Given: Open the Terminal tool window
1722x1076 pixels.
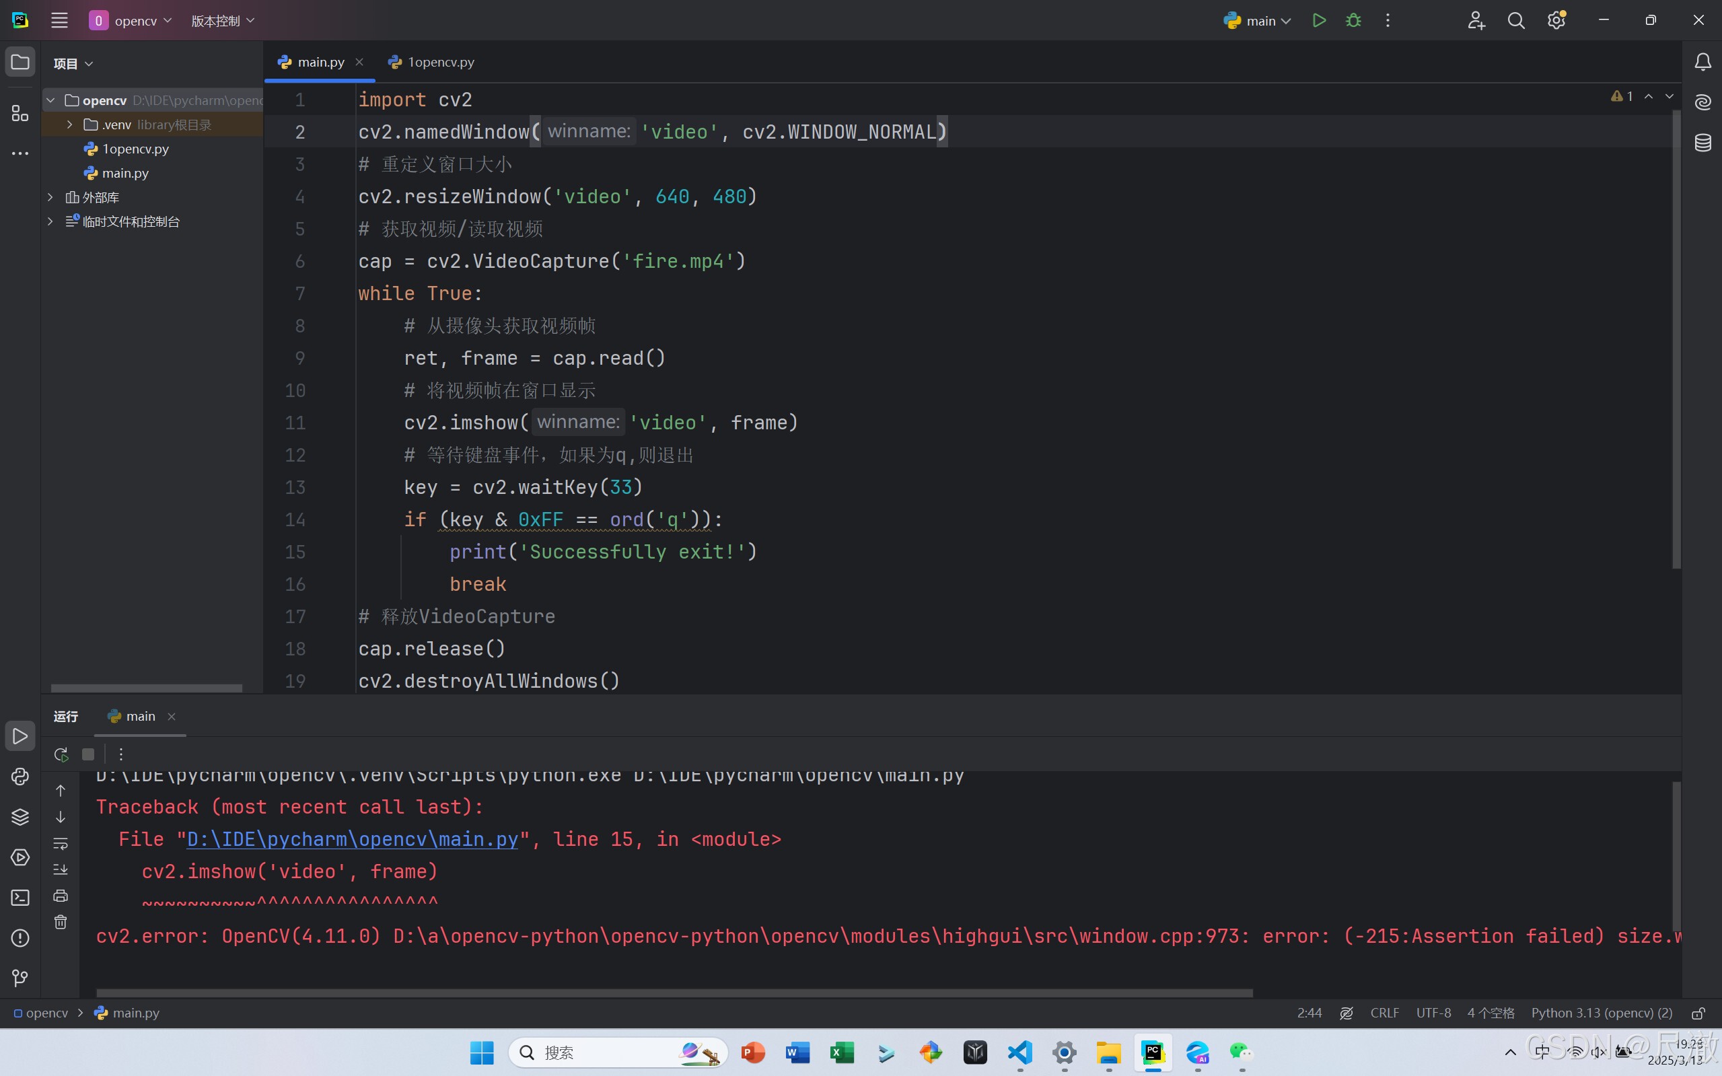Looking at the screenshot, I should point(20,896).
